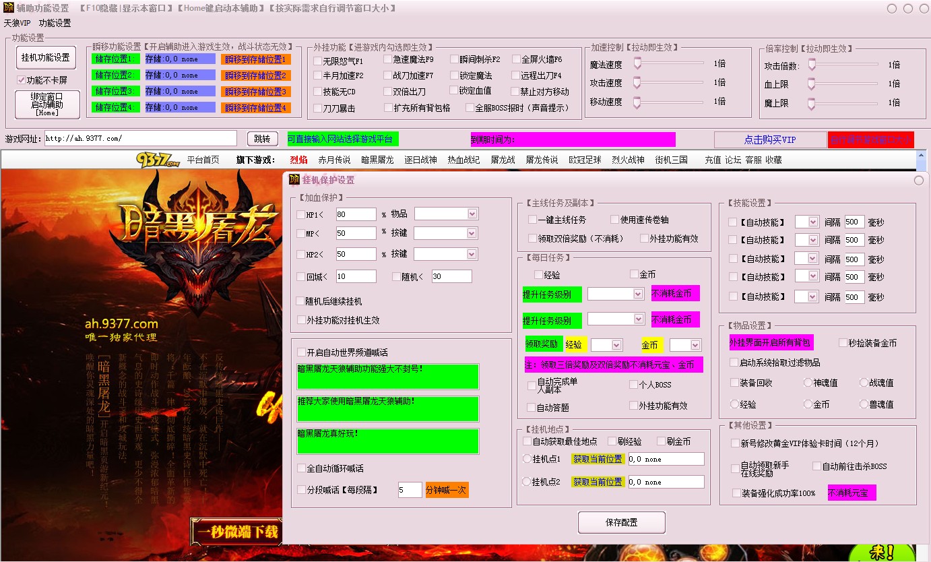Click the 绑定窗口启动辅助 [Home] button
Image resolution: width=931 pixels, height=562 pixels.
[x=47, y=104]
